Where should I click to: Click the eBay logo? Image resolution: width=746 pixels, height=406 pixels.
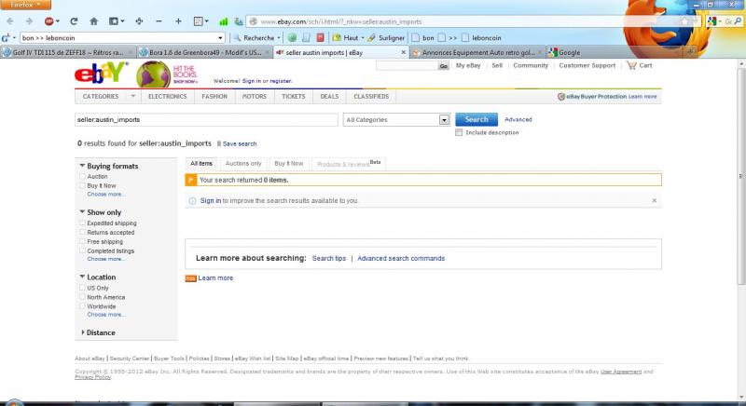[101, 74]
